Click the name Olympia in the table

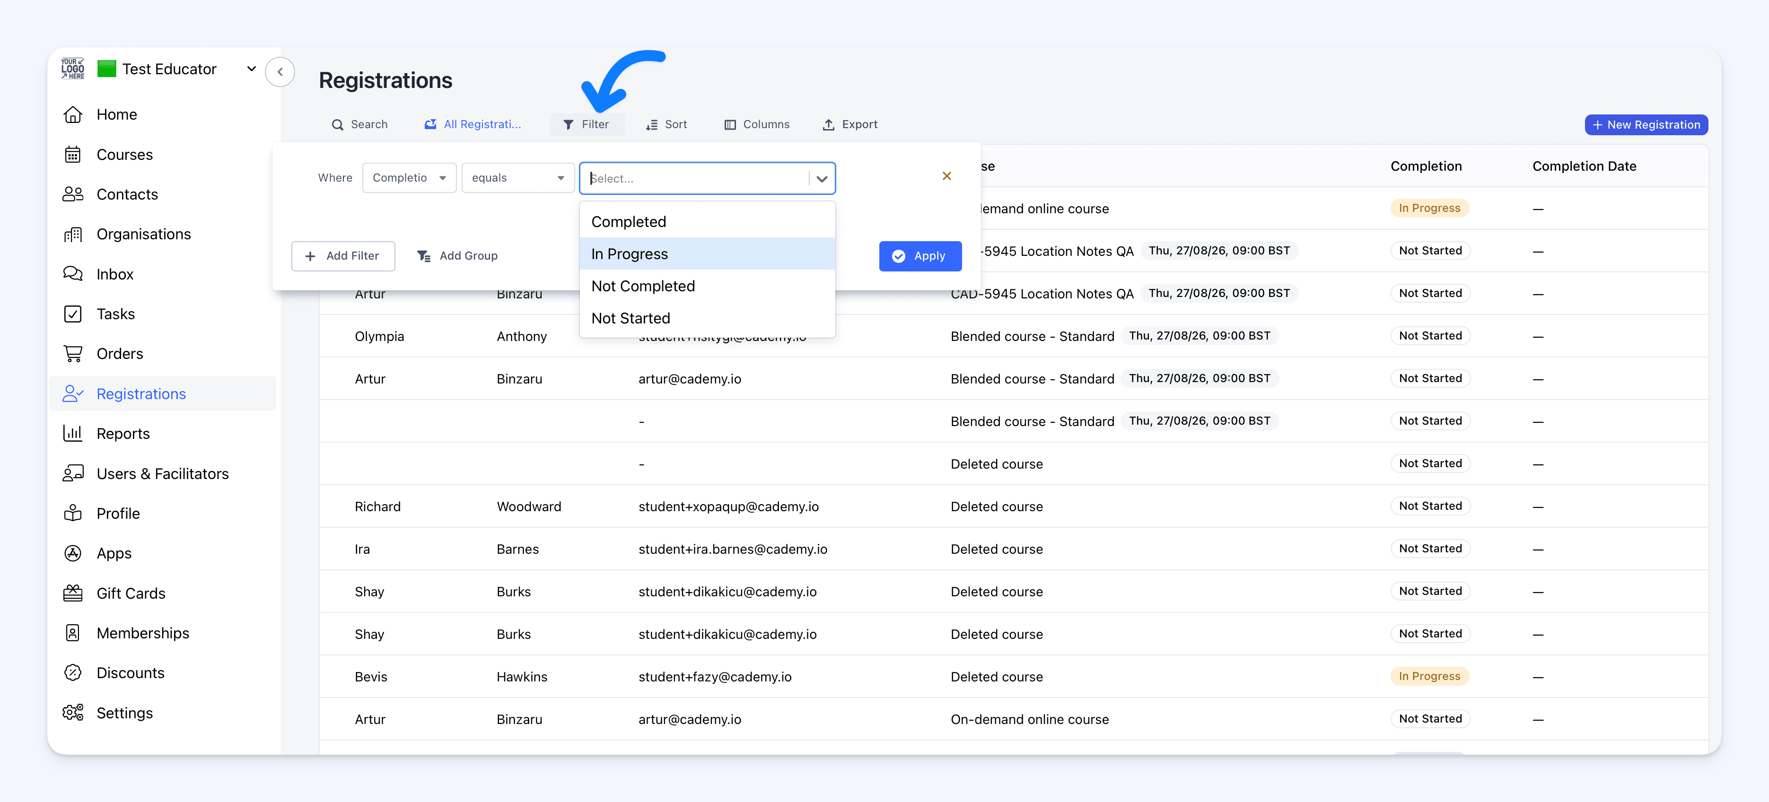[379, 336]
